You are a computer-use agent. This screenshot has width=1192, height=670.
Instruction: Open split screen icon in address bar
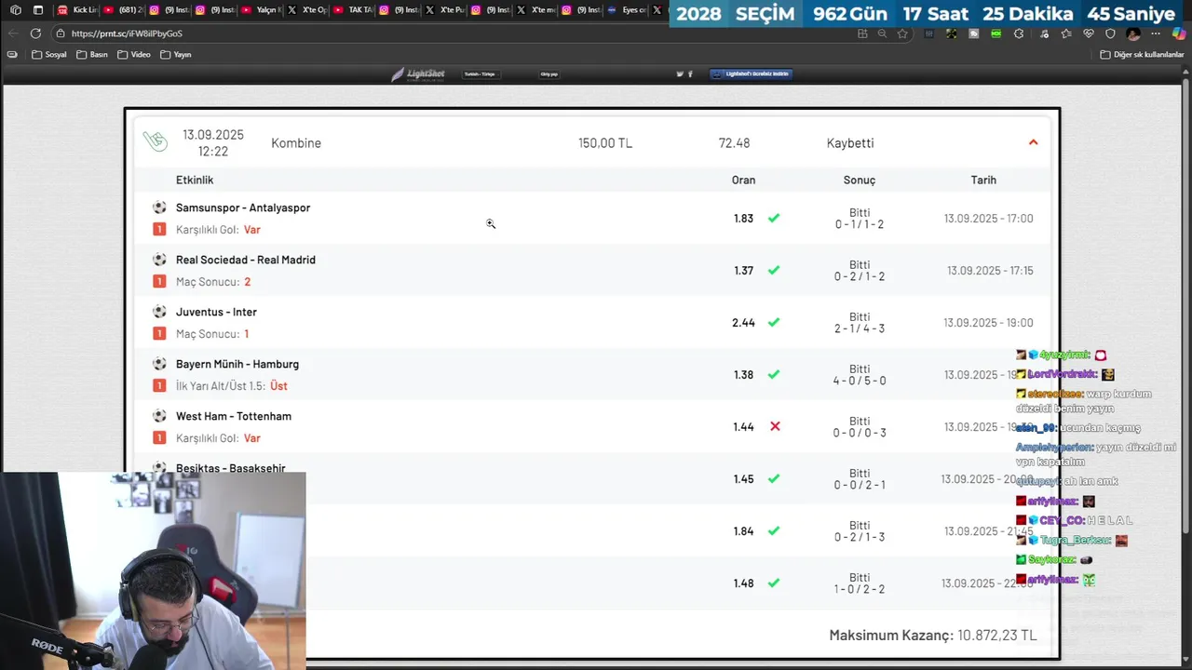click(x=862, y=33)
